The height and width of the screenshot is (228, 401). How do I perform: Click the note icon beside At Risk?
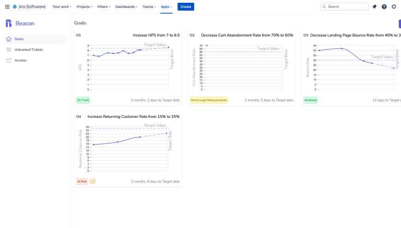coord(93,181)
